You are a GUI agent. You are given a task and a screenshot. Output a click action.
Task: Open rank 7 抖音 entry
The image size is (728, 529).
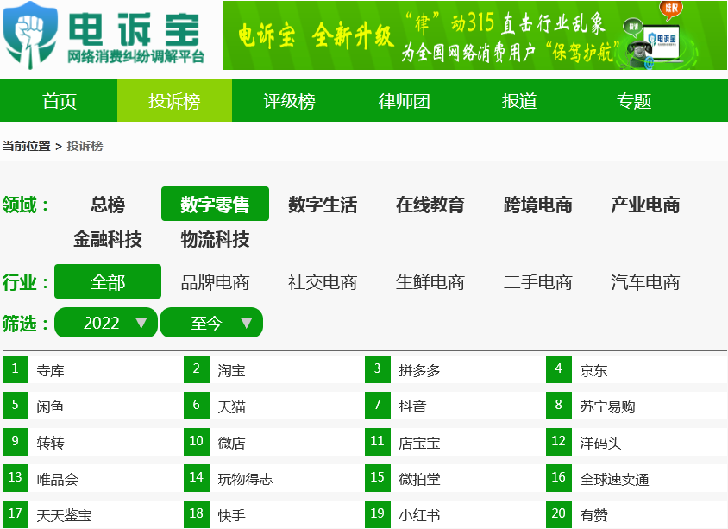click(x=454, y=406)
